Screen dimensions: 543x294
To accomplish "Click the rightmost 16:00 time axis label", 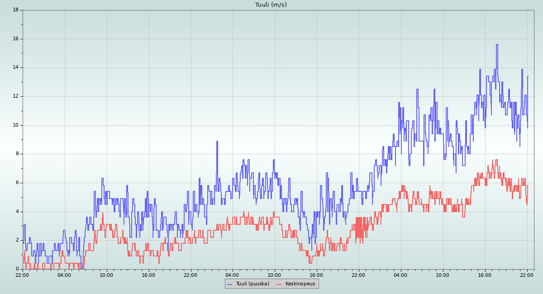I will (x=485, y=275).
